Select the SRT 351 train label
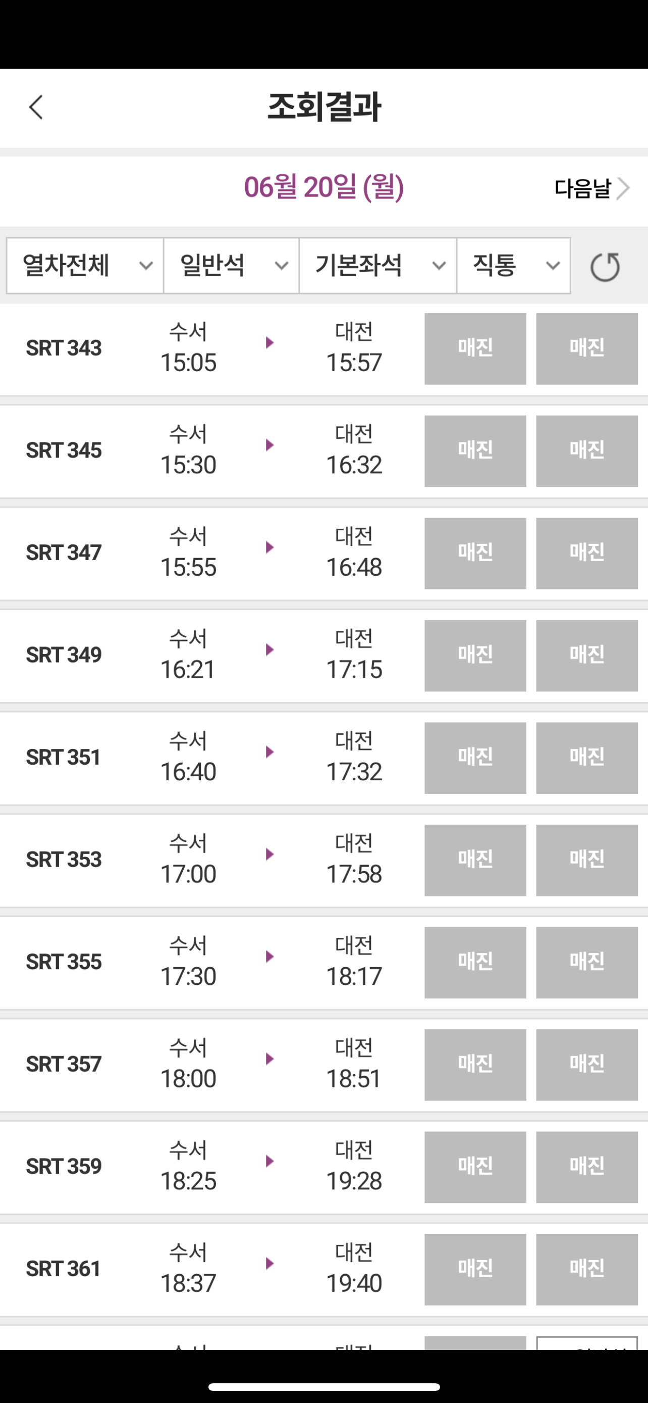648x1403 pixels. (x=64, y=758)
